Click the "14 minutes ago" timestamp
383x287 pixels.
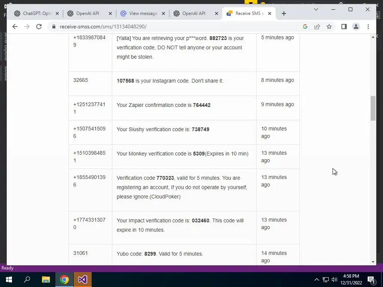[x=274, y=257]
